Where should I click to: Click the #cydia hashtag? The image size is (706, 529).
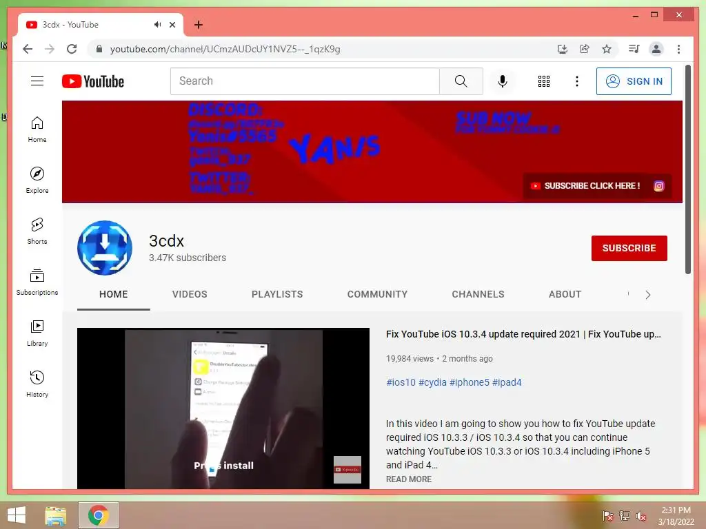click(432, 382)
